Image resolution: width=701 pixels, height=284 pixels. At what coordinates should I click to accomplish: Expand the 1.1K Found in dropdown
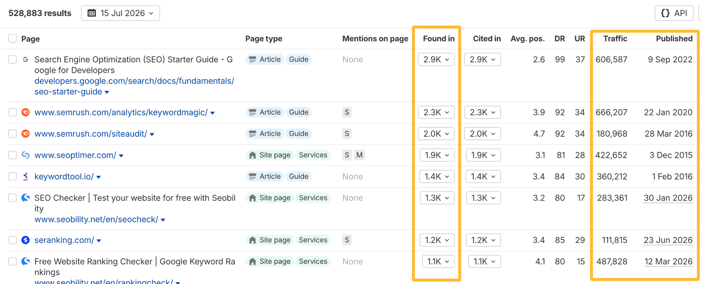click(x=438, y=261)
